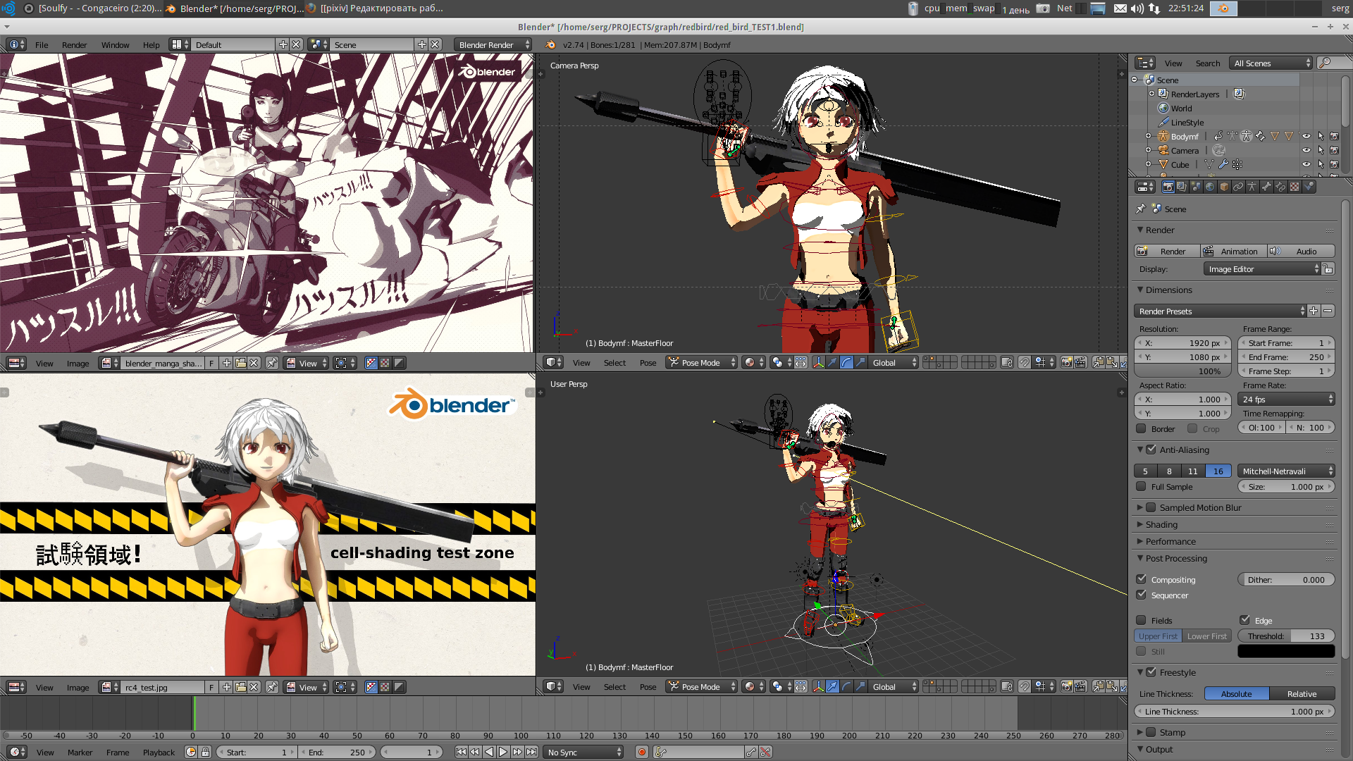The height and width of the screenshot is (761, 1353).
Task: Open the Display Image Editor dropdown
Action: (1263, 269)
